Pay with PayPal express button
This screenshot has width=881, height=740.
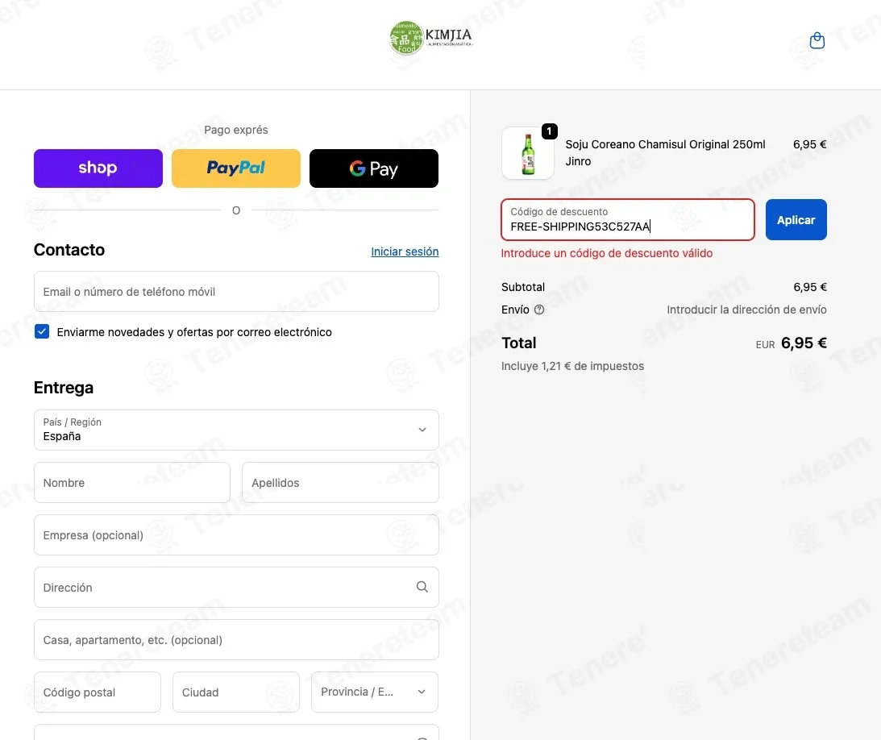click(x=236, y=168)
